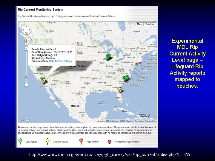
Task: Click the Low Activity green legend marker
Action: [x=20, y=141]
